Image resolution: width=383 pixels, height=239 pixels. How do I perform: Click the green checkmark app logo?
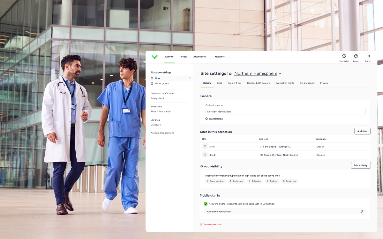coord(154,57)
